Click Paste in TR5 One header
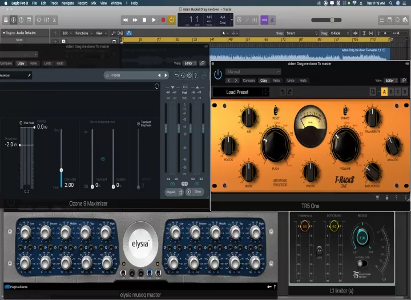 (x=276, y=81)
